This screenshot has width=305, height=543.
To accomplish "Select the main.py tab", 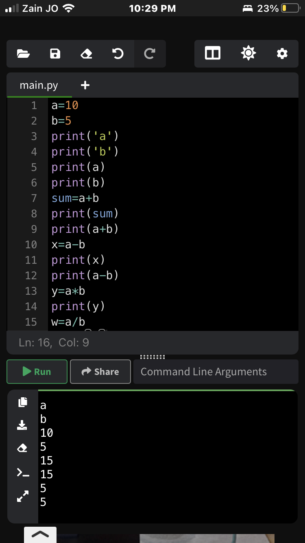I will tap(39, 85).
